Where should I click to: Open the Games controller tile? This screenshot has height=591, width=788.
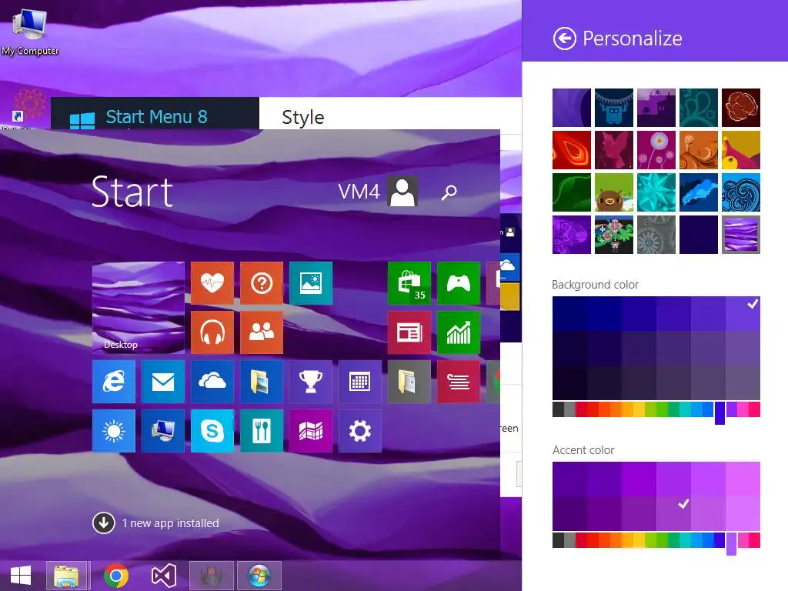point(459,283)
